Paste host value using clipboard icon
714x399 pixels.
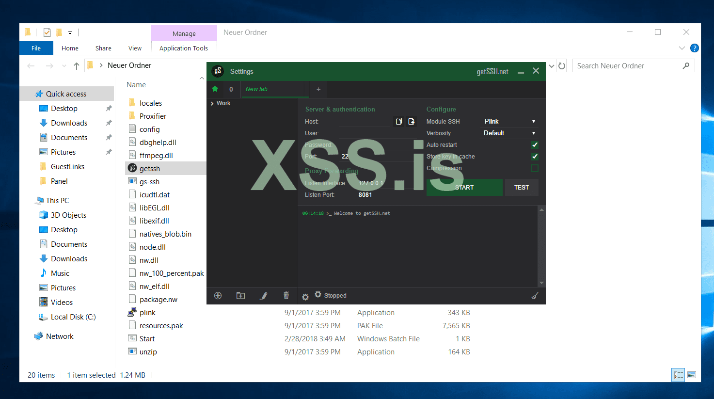398,121
